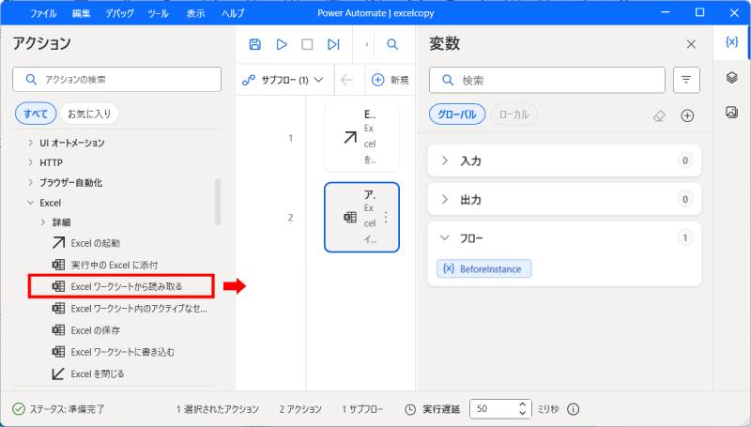Open the more options dots on action 2
Image resolution: width=751 pixels, height=427 pixels.
(386, 218)
